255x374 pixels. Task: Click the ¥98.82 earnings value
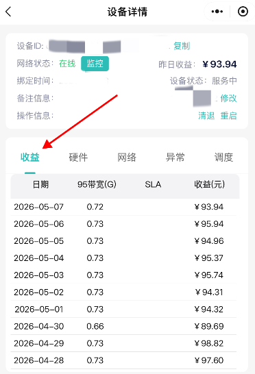tap(209, 343)
